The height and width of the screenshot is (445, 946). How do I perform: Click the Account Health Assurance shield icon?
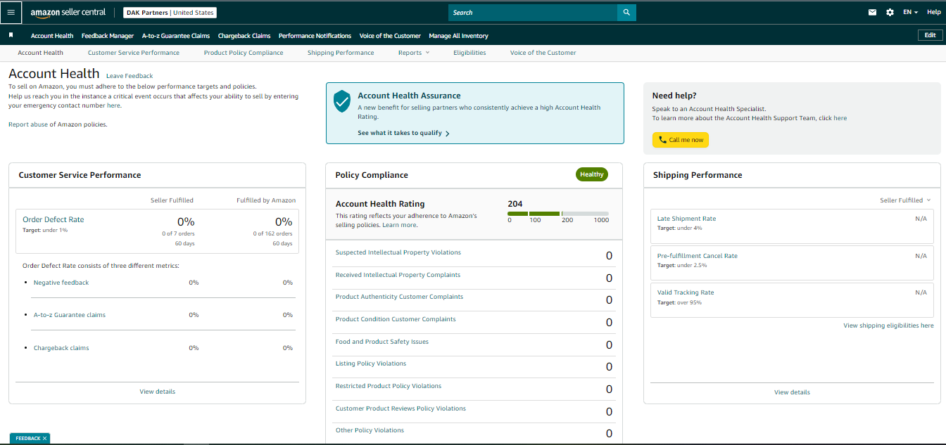[x=342, y=101]
